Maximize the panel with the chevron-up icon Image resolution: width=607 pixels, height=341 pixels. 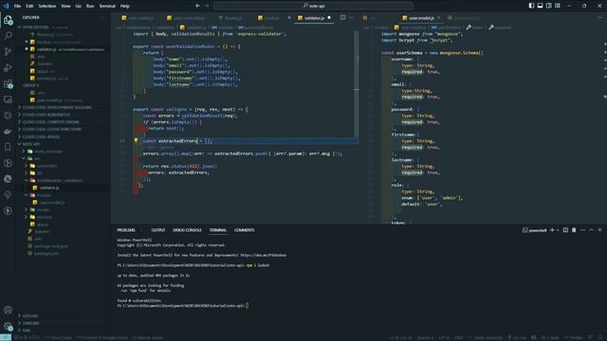point(591,230)
